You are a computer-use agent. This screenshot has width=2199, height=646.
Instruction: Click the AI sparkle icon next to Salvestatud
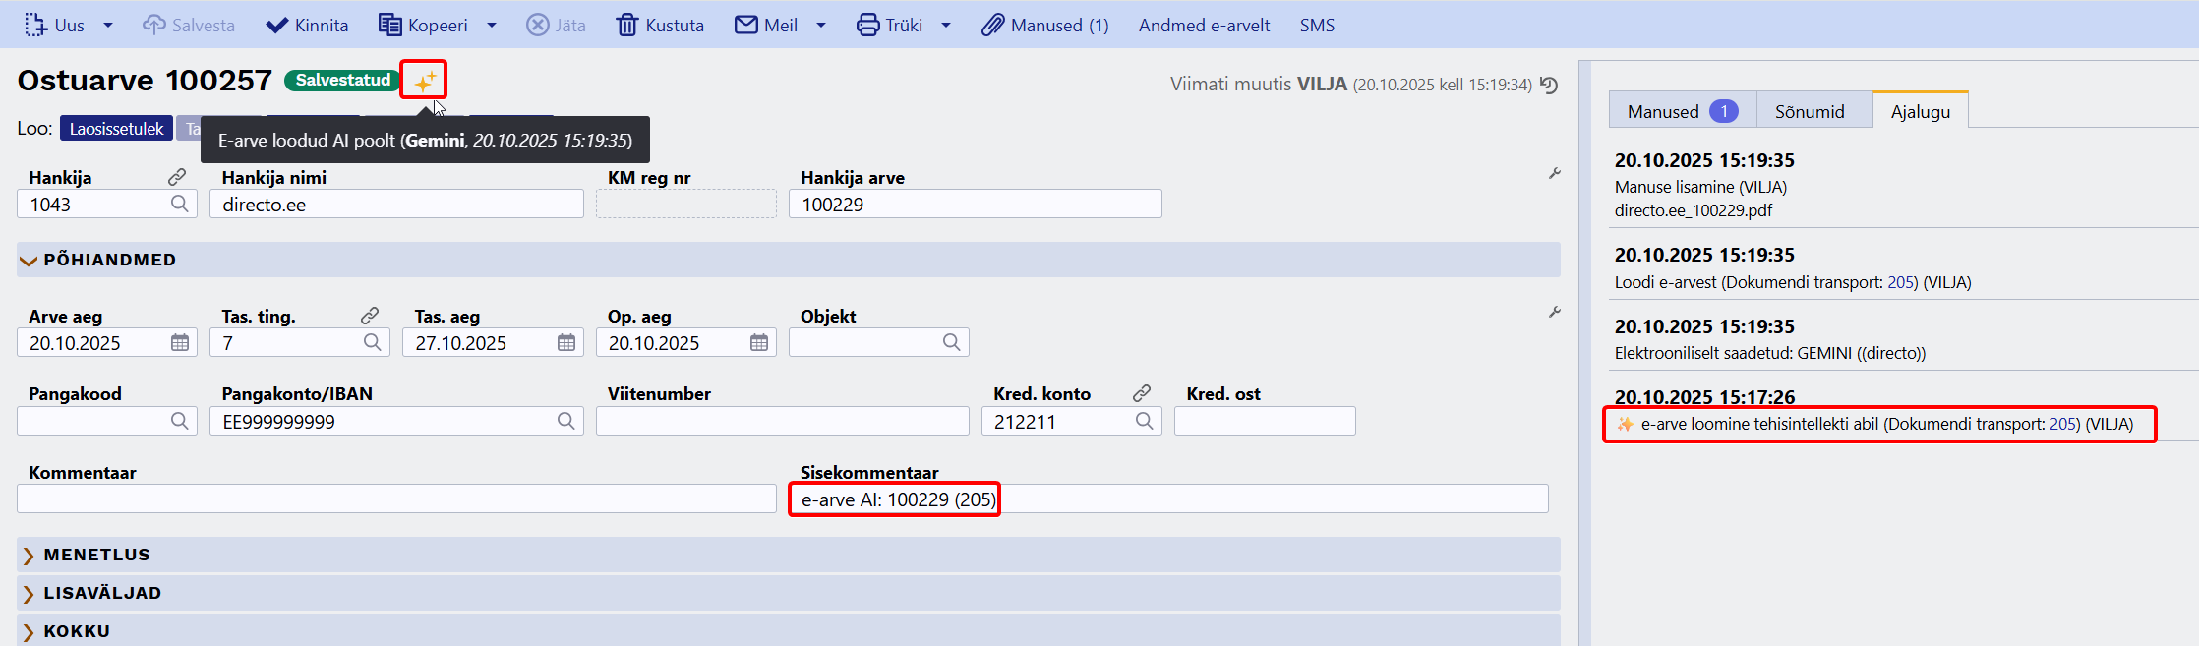(424, 81)
